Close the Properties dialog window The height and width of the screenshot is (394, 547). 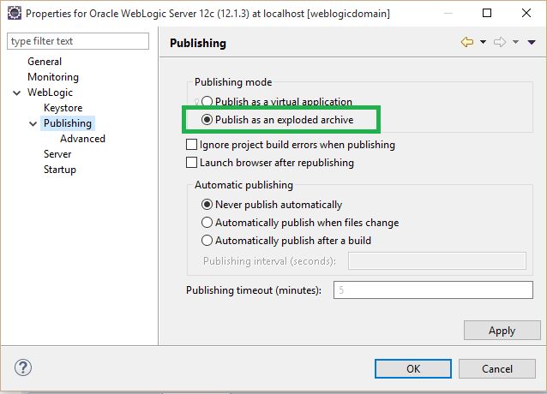point(526,13)
